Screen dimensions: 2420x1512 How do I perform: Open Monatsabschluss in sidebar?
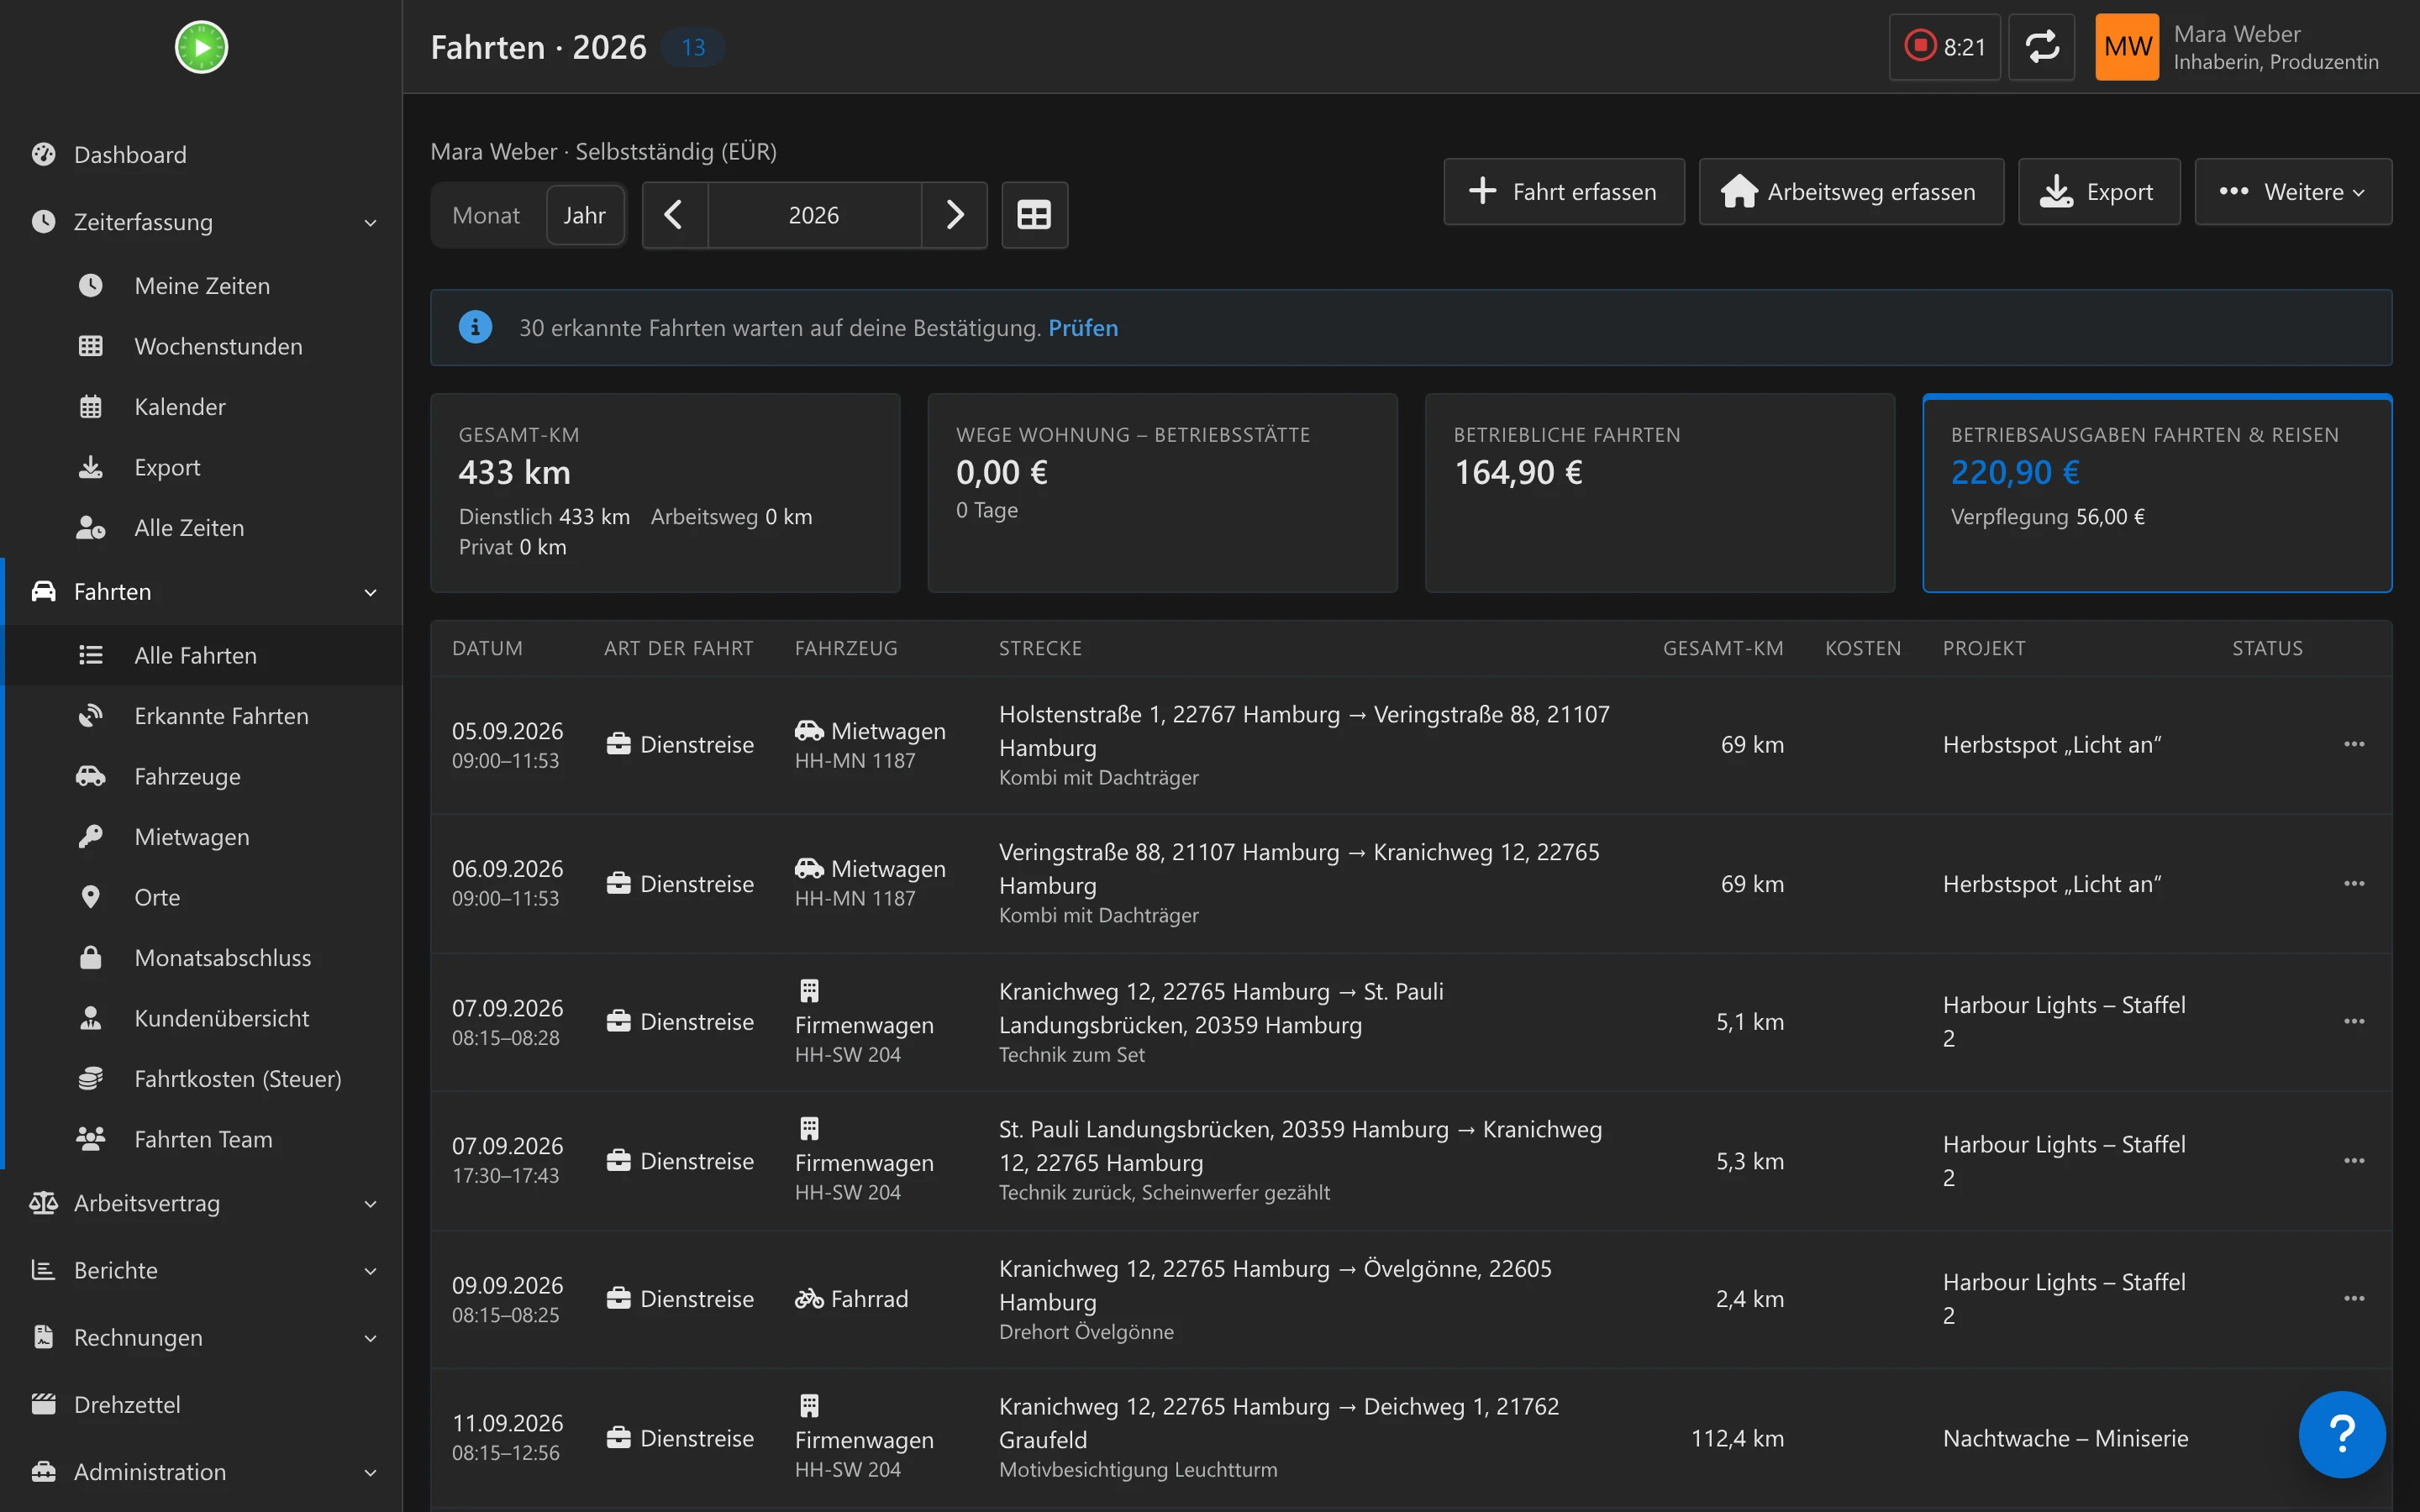pos(203,958)
